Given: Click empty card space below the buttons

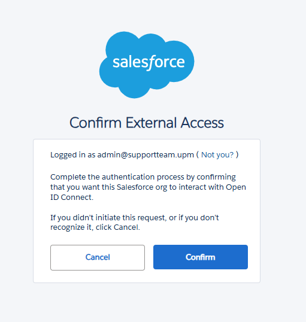Looking at the screenshot, I should click(x=147, y=277).
